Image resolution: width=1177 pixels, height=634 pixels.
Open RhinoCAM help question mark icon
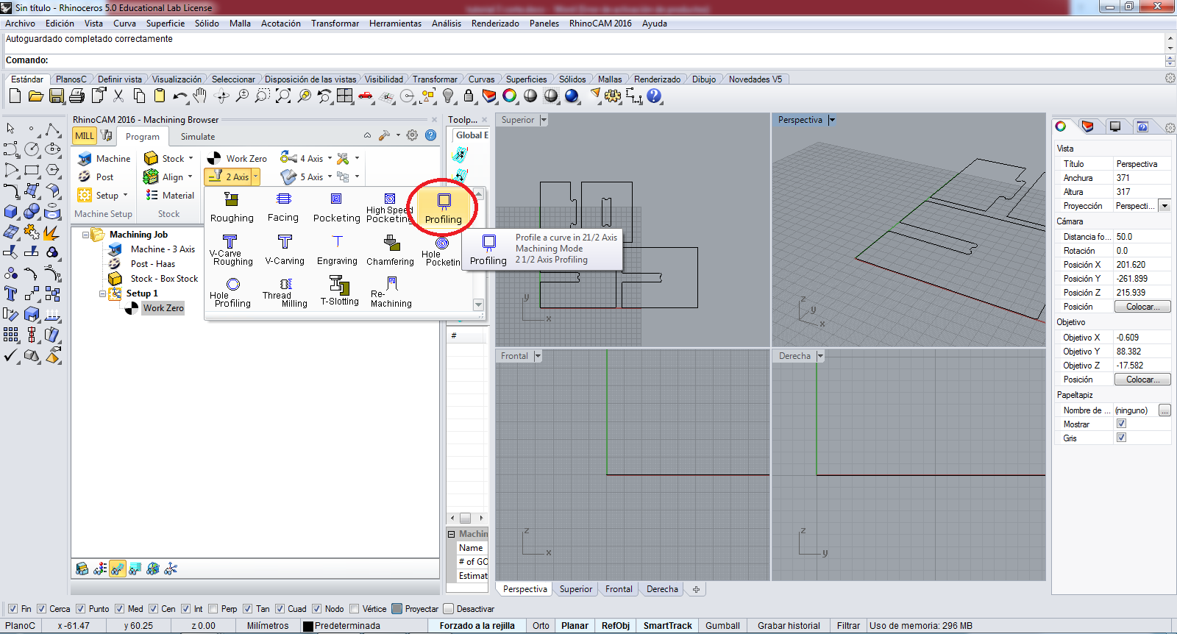[431, 135]
